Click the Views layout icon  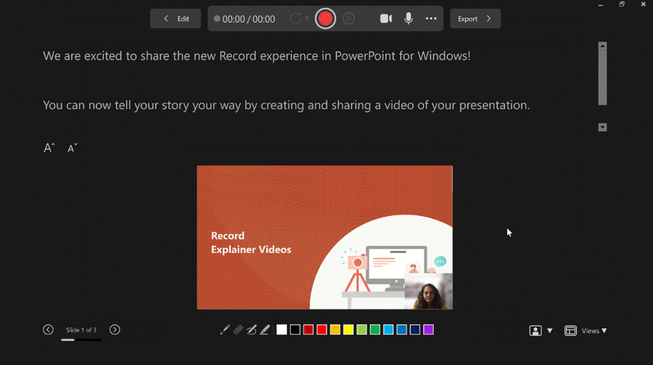click(570, 330)
